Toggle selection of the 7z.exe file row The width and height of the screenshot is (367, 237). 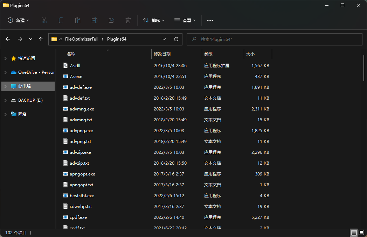point(75,76)
